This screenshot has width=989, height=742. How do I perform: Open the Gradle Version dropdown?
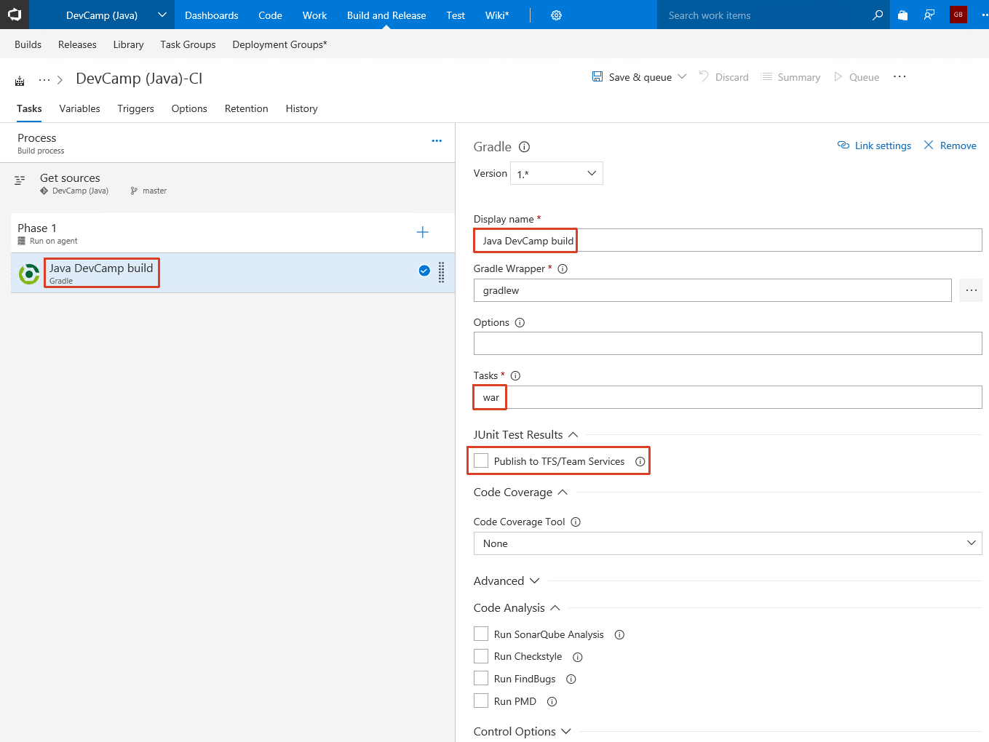tap(557, 173)
